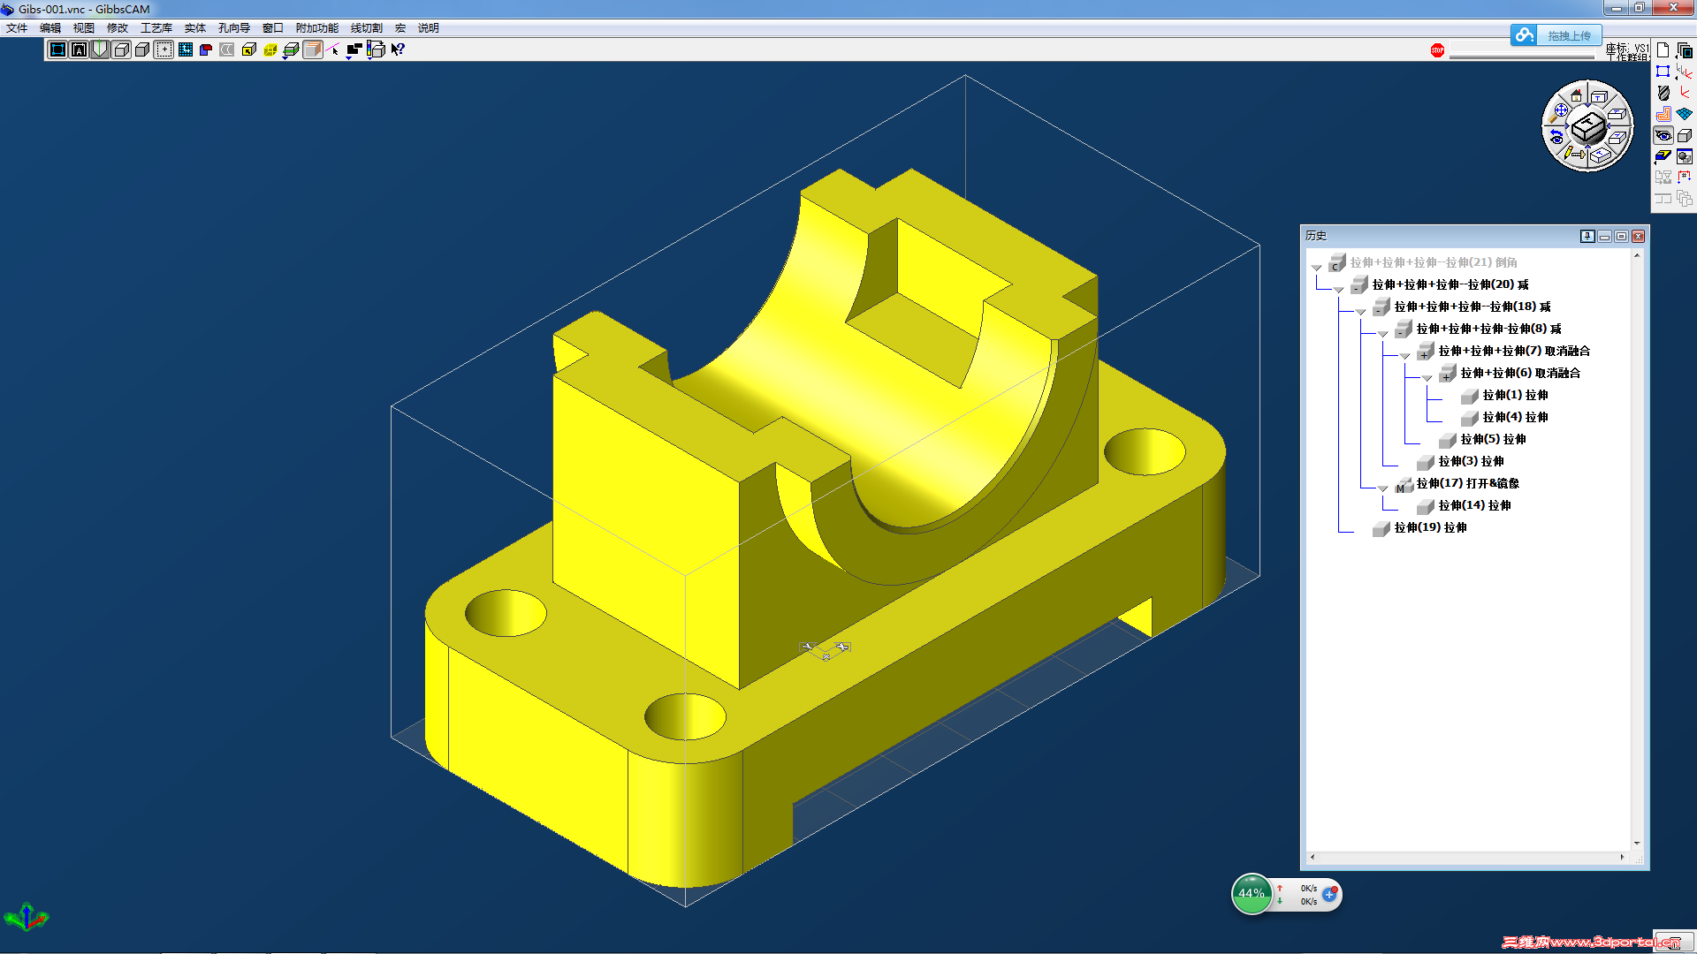
Task: Click the zoom and pan magnifier icon
Action: pos(1559,112)
